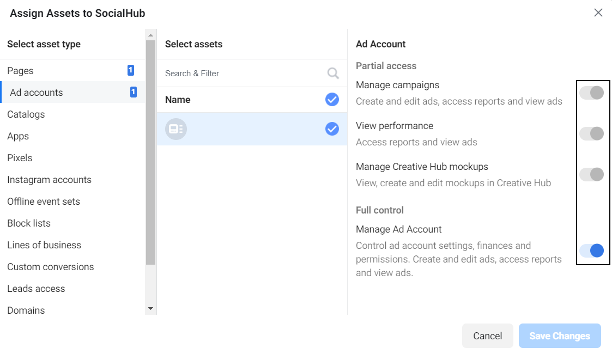Turn off Manage Ad Account switch
Viewport: 612px width, 354px height.
[591, 251]
